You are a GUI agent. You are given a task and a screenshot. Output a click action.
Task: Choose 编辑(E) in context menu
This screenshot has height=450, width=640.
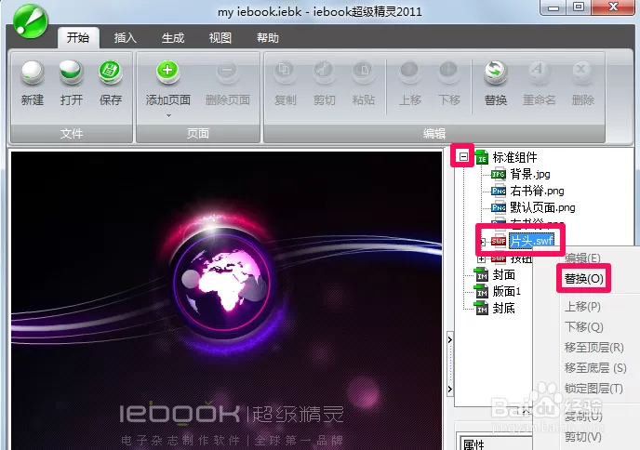point(582,258)
